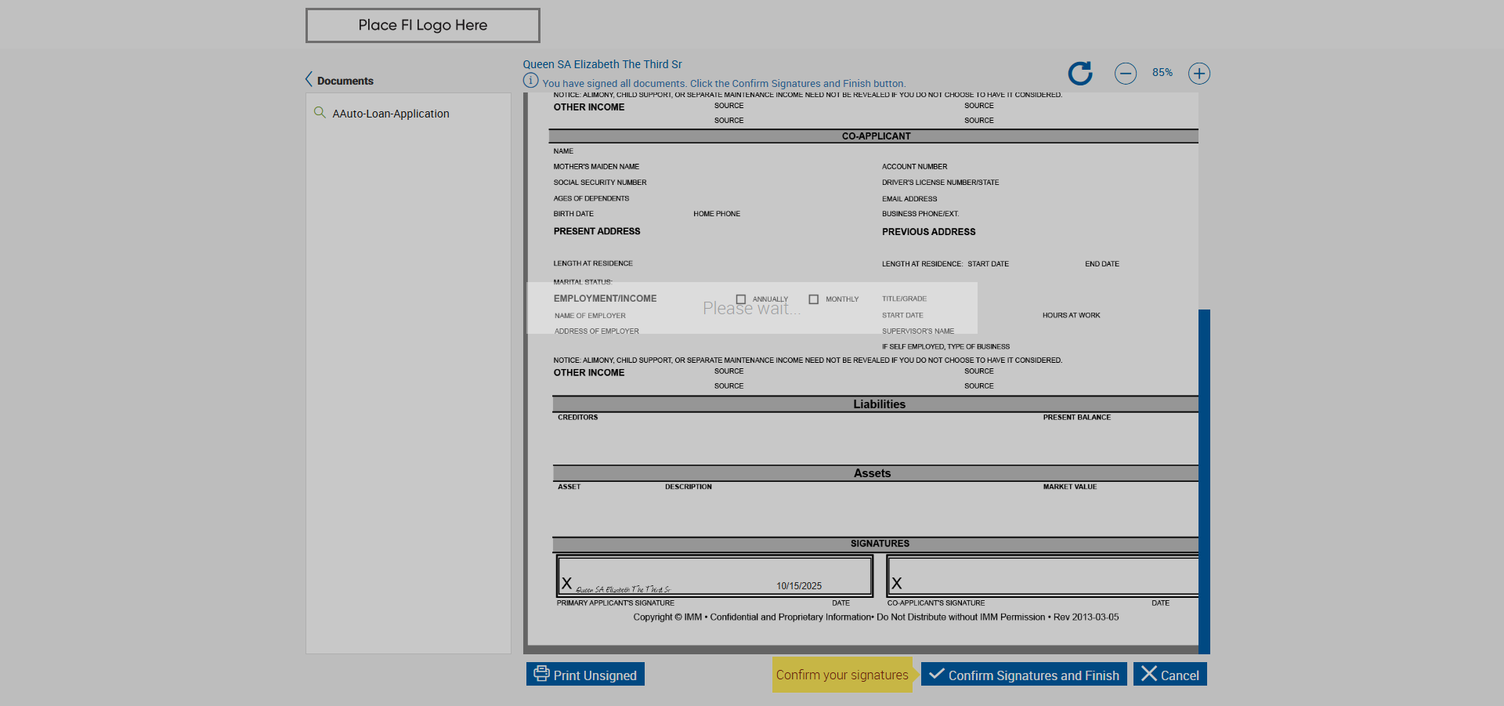
Task: Click the info icon beside signed message
Action: point(530,81)
